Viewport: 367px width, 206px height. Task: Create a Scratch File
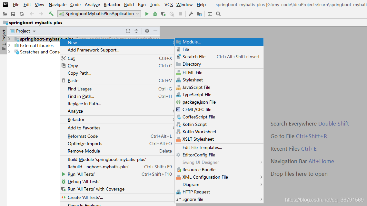219,57
